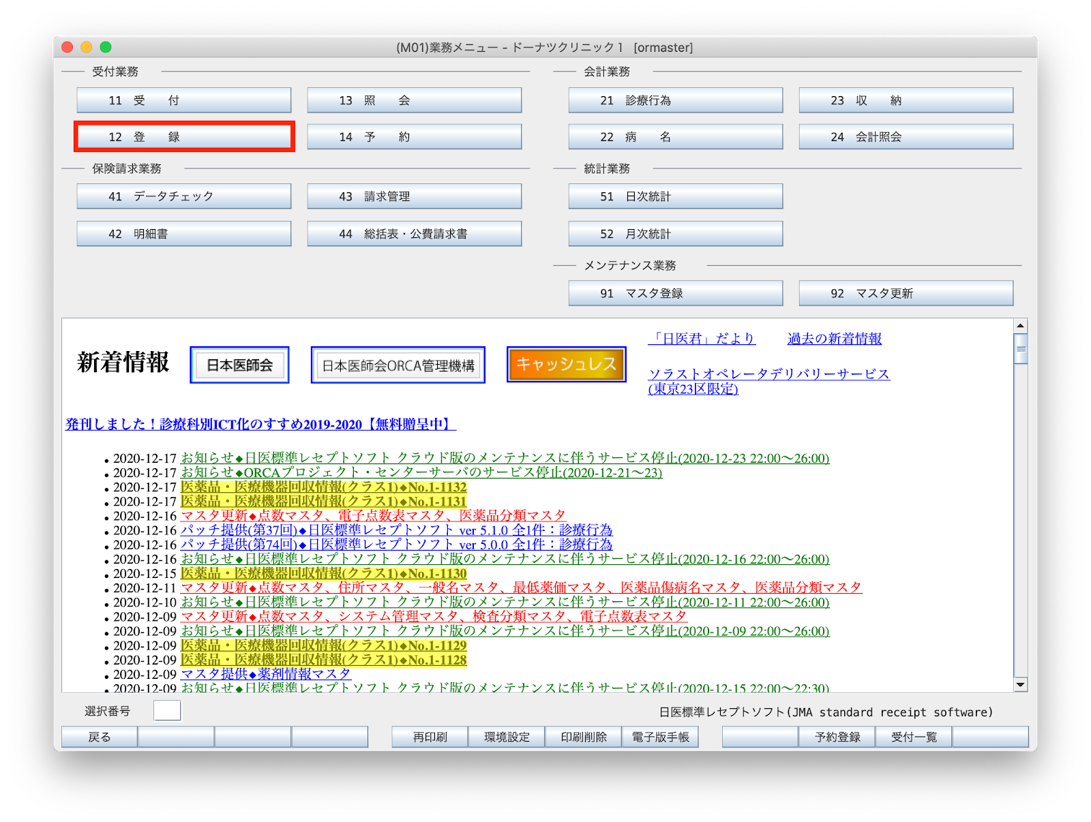Open menu 24 会計照会
The height and width of the screenshot is (822, 1091).
pyautogui.click(x=906, y=137)
